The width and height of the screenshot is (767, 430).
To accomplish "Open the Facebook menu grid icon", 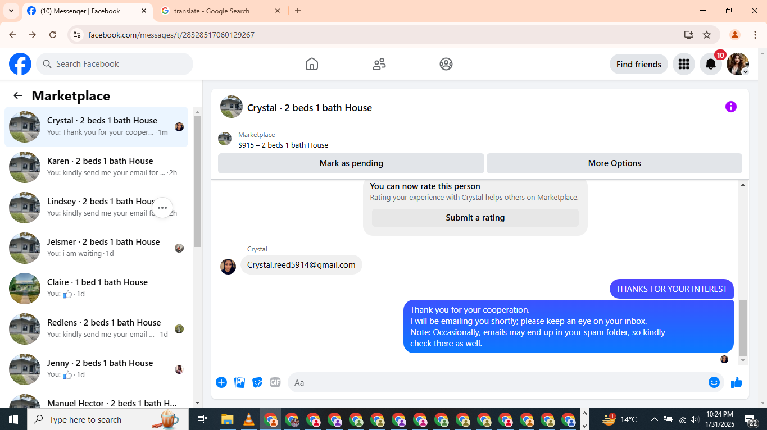I will click(x=684, y=64).
